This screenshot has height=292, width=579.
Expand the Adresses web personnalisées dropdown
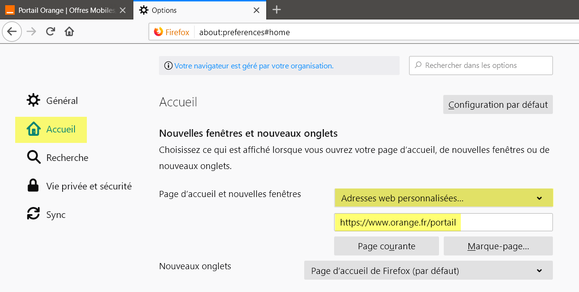[443, 198]
